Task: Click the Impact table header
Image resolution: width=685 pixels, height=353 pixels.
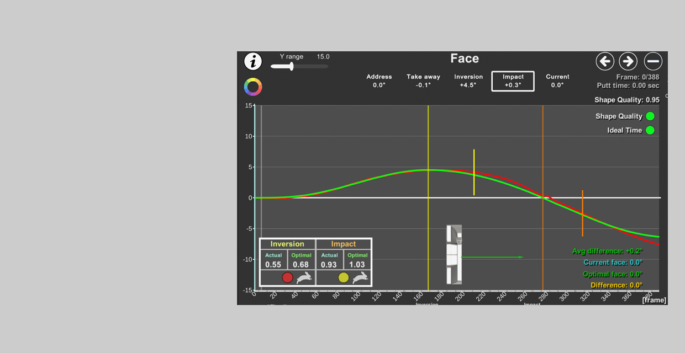Action: (344, 244)
